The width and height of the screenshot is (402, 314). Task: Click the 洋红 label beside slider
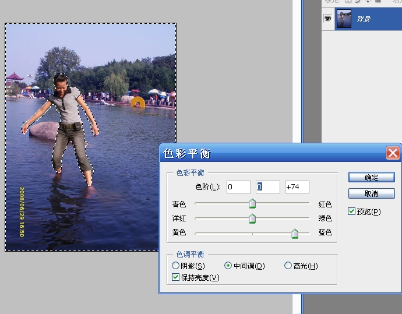tap(179, 218)
